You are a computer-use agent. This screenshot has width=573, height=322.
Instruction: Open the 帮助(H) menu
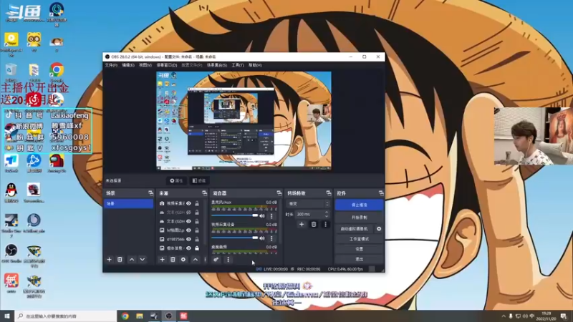[x=255, y=65]
